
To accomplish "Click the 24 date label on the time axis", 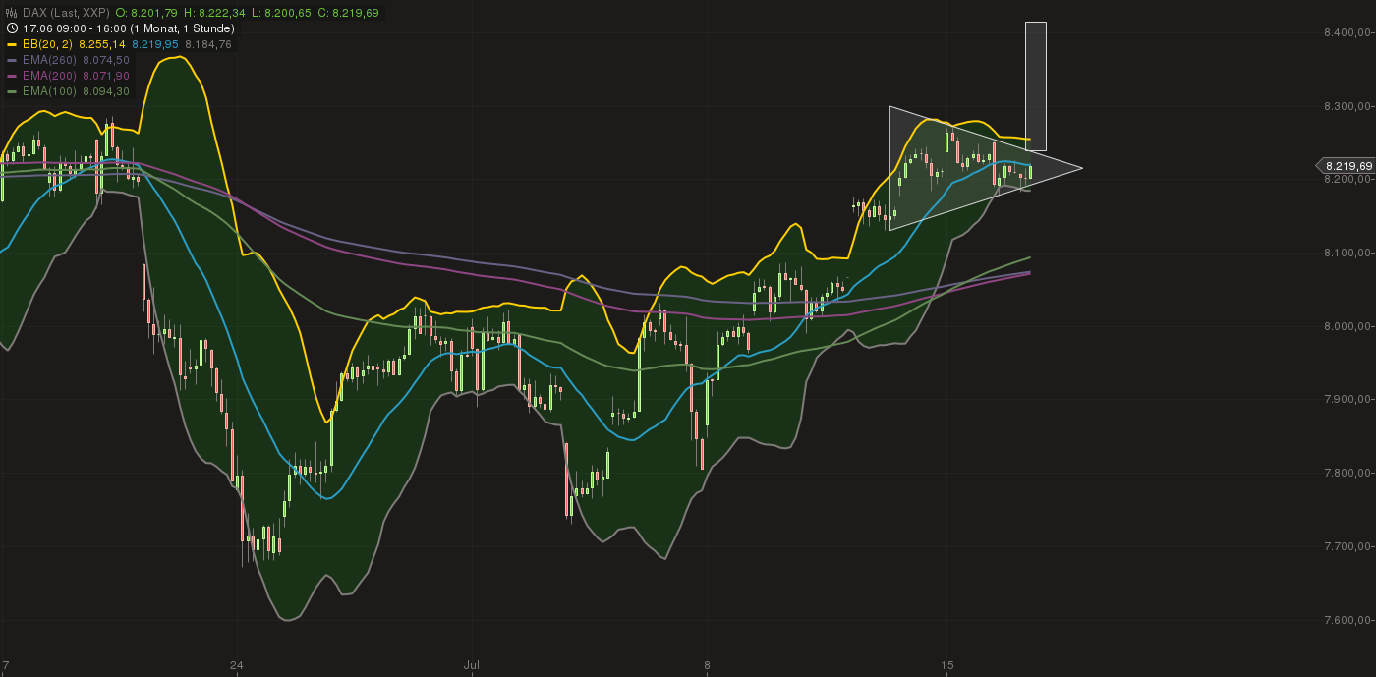I will (x=236, y=664).
